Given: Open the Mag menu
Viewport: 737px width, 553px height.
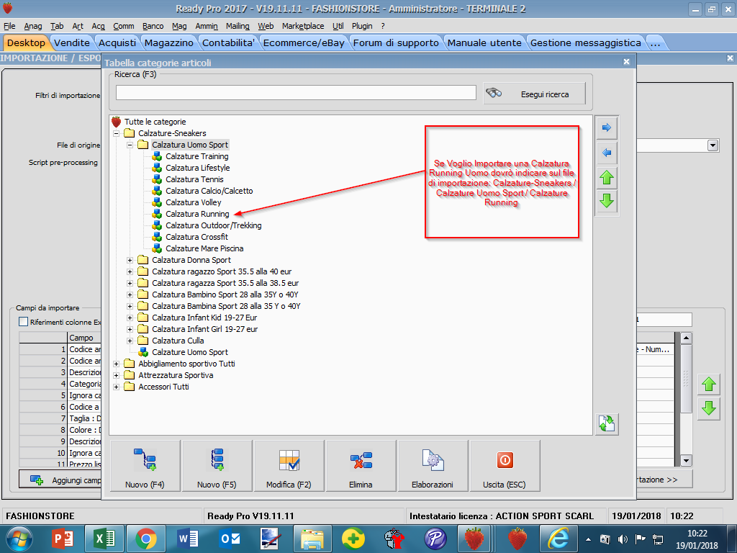Looking at the screenshot, I should coord(179,26).
